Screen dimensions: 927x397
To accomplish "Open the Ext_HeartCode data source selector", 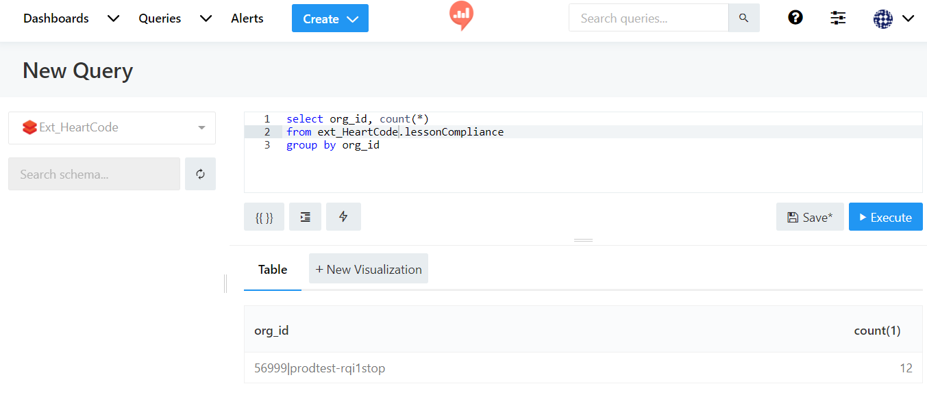I will point(112,127).
